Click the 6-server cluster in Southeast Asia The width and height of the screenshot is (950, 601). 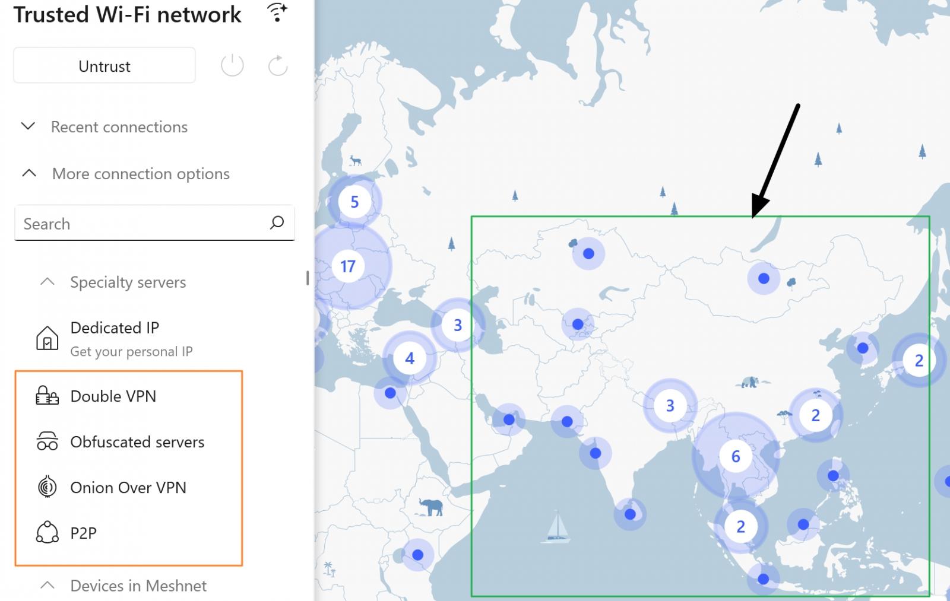[736, 456]
